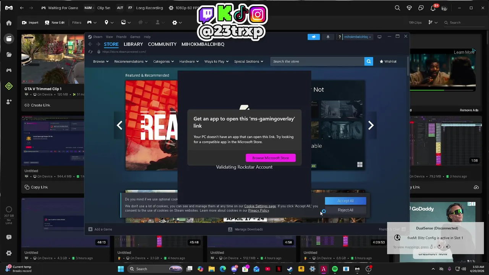Open the gamepad games icon in Medal sidebar
Screen dimensions: 489x275
click(9, 70)
